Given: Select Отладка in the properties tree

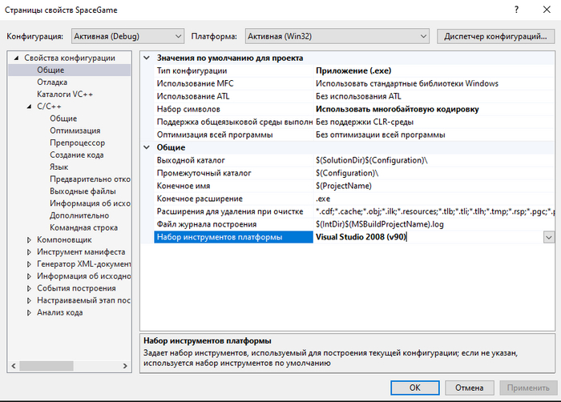Looking at the screenshot, I should (x=52, y=82).
